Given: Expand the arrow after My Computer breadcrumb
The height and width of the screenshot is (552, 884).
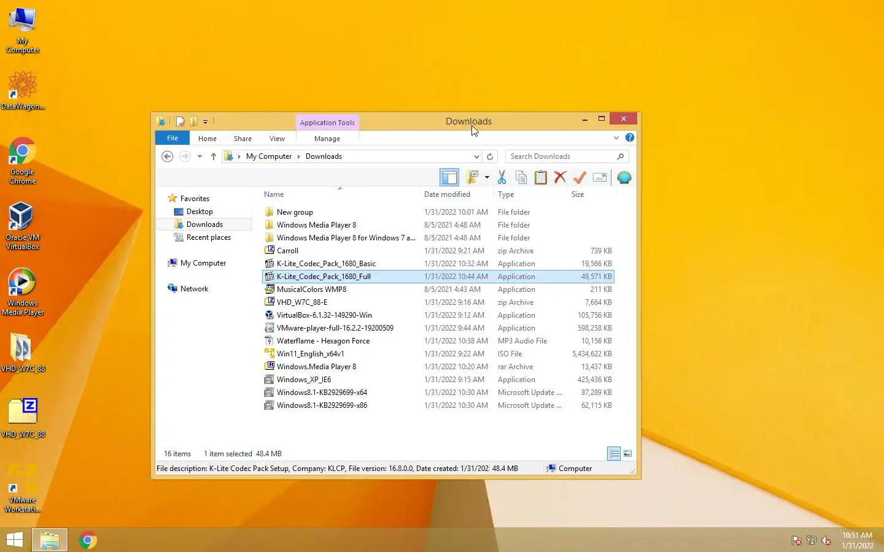Looking at the screenshot, I should pos(299,156).
